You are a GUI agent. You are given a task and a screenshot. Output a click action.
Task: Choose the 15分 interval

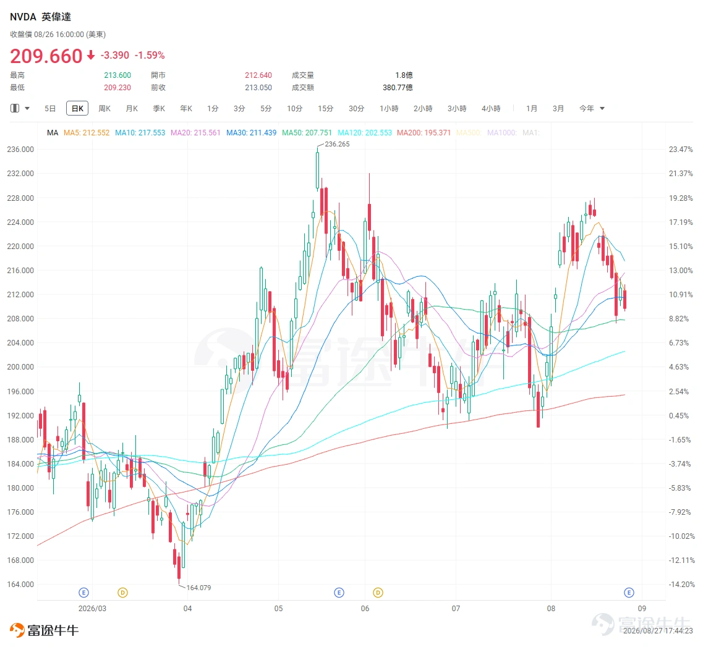tap(326, 108)
